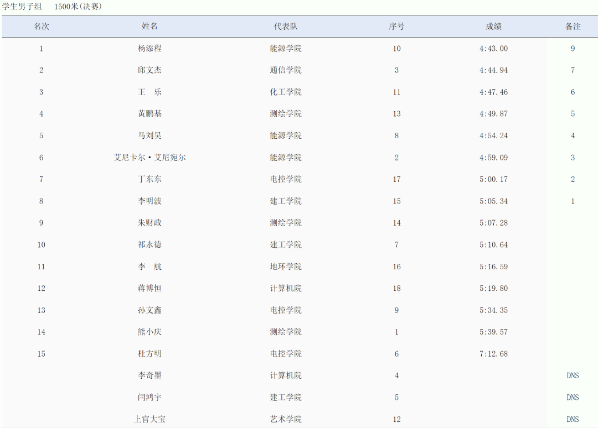The width and height of the screenshot is (598, 428).
Task: Click the time 4:43.00
Action: click(493, 49)
